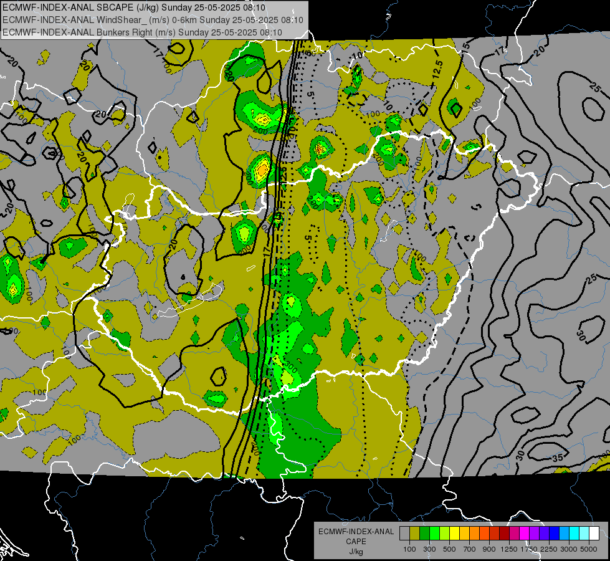The image size is (610, 561).
Task: Select the gray swatch in CAPE legend
Action: point(404,534)
